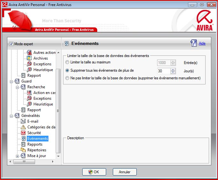Select Supprimer tous les événements de plus de
Image resolution: width=218 pixels, height=180 pixels.
click(x=67, y=70)
